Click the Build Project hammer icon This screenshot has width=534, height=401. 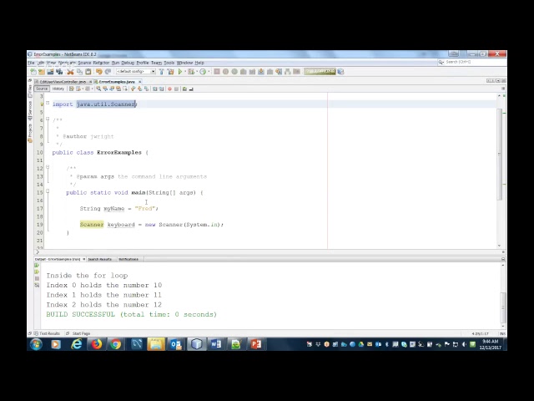(161, 72)
